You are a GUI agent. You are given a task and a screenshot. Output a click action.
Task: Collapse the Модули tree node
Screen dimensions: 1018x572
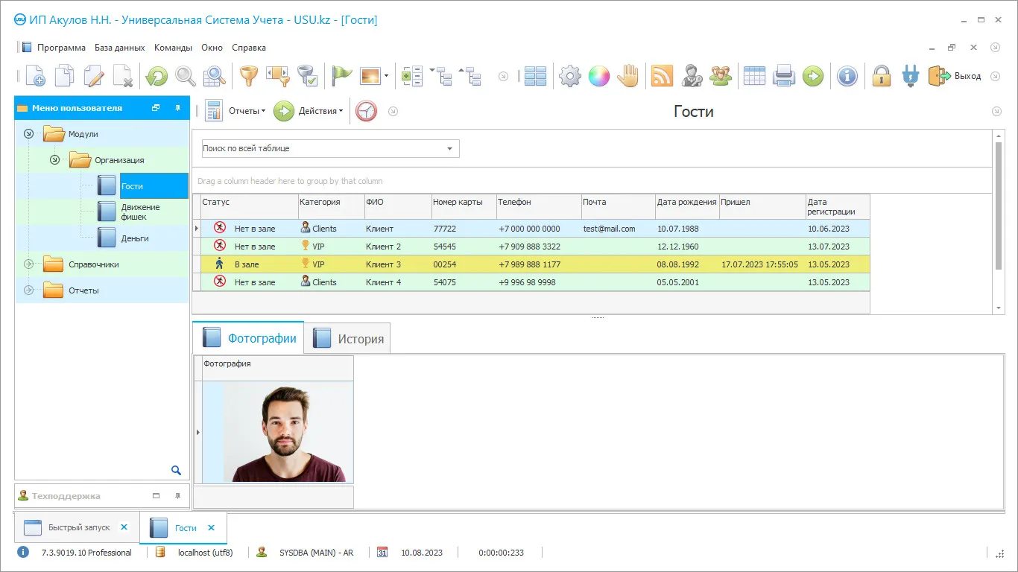point(28,134)
